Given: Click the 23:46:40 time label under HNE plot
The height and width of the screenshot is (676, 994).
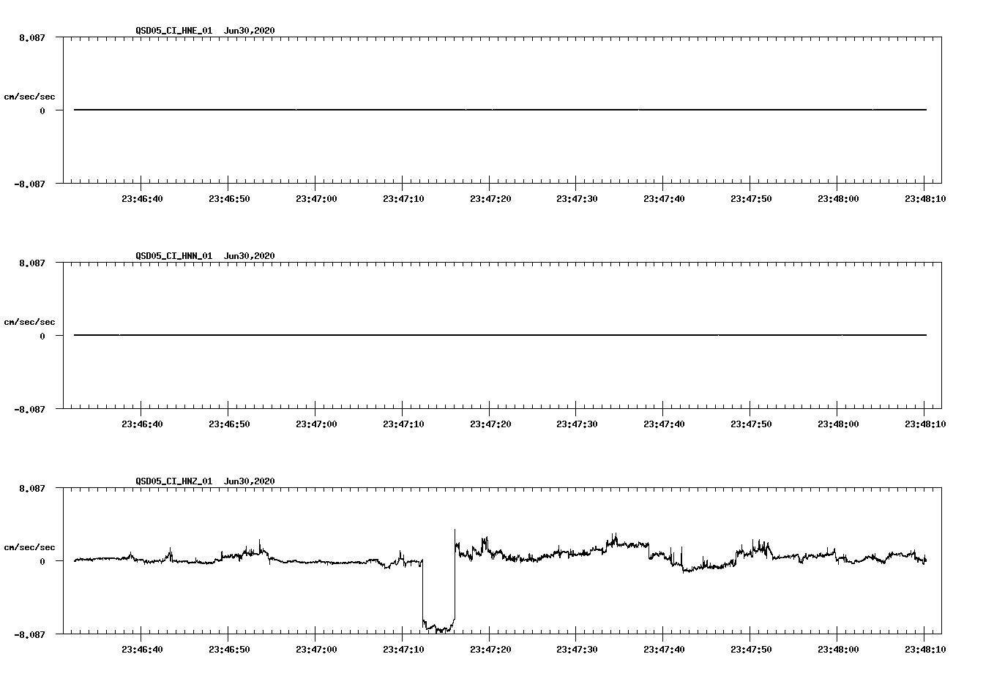Looking at the screenshot, I should pyautogui.click(x=142, y=198).
